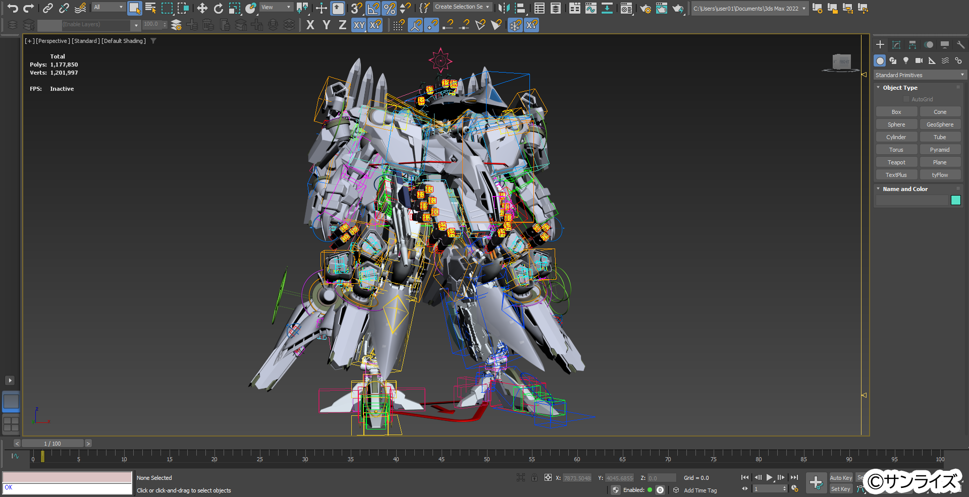The width and height of the screenshot is (969, 497).
Task: Select the Select and Move tool
Action: click(202, 8)
